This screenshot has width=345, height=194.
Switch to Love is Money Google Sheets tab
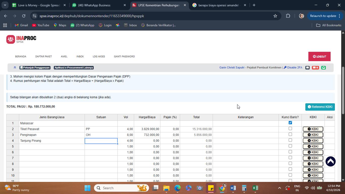[39, 5]
